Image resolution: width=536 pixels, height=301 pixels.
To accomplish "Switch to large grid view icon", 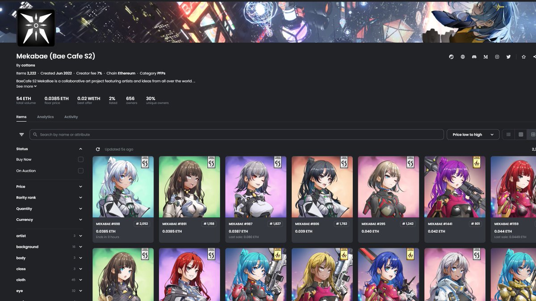I will coord(532,134).
